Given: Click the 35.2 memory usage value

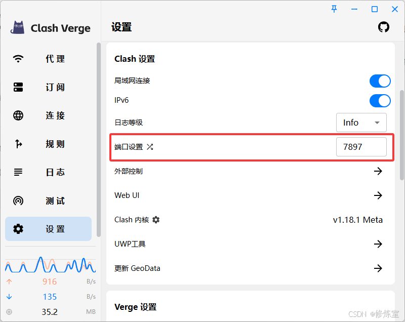Looking at the screenshot, I should pyautogui.click(x=50, y=312).
